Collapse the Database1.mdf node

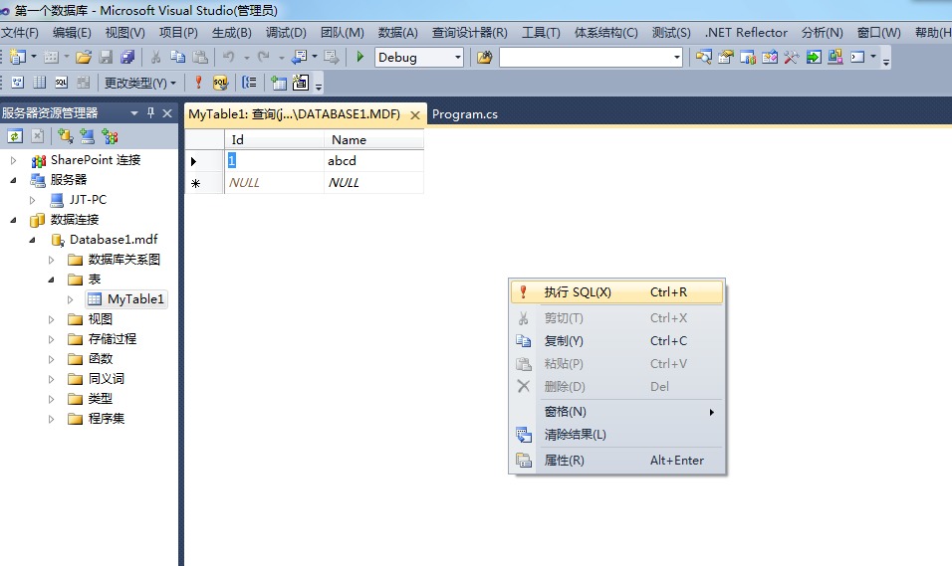(x=33, y=240)
